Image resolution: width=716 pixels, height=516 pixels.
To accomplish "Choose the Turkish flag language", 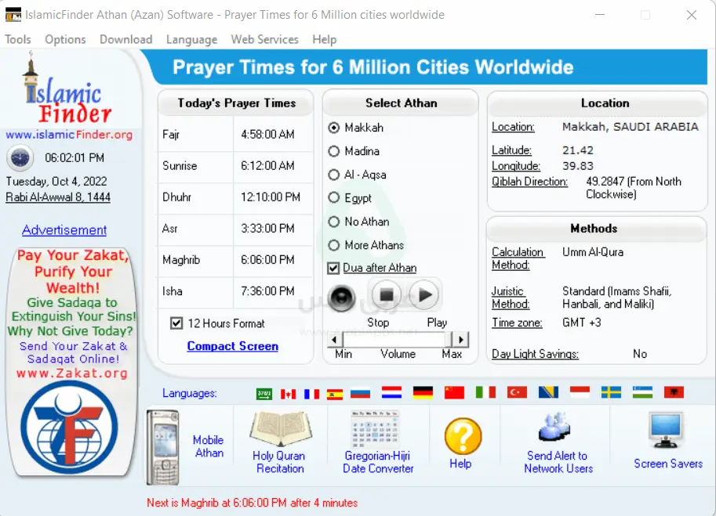I will point(517,393).
